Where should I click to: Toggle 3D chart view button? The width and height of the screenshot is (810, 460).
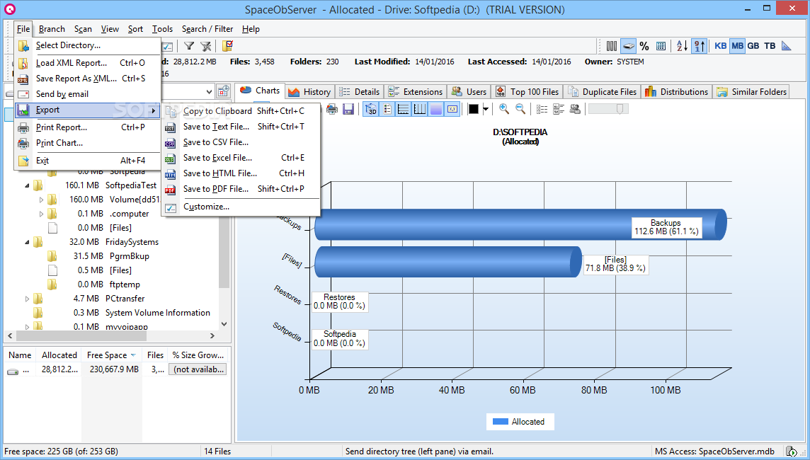pos(371,109)
